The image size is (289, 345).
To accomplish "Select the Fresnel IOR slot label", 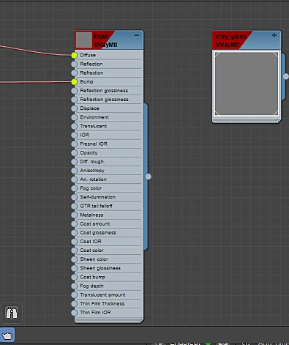I will 94,144.
